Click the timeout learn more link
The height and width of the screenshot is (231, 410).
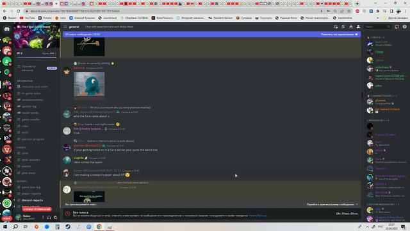(258, 216)
